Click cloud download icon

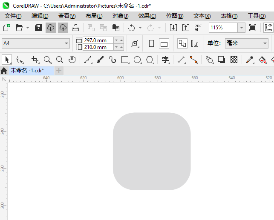click(51, 28)
